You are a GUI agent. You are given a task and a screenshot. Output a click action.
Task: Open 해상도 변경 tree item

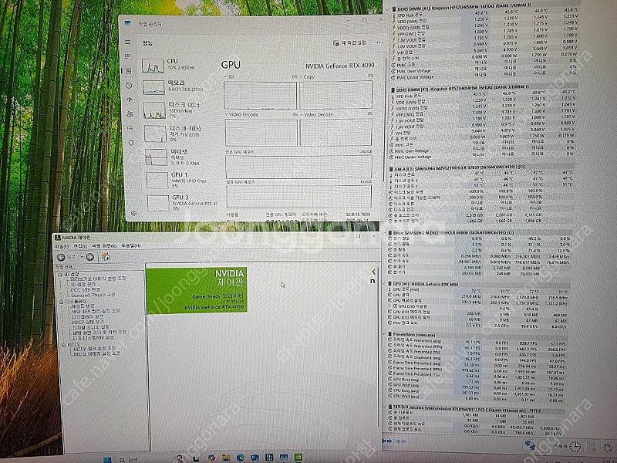(x=83, y=306)
